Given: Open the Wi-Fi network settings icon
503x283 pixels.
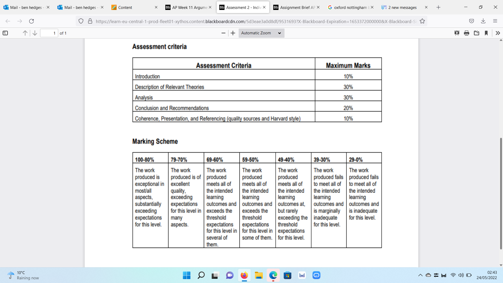Looking at the screenshot, I should click(453, 275).
